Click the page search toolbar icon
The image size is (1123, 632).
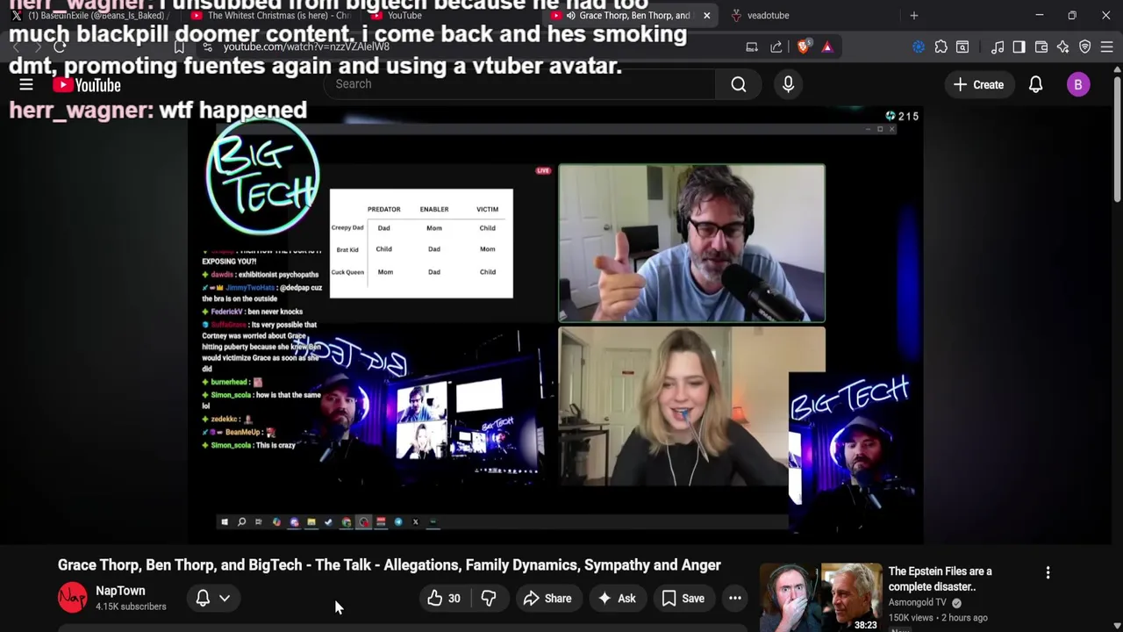[x=962, y=47]
